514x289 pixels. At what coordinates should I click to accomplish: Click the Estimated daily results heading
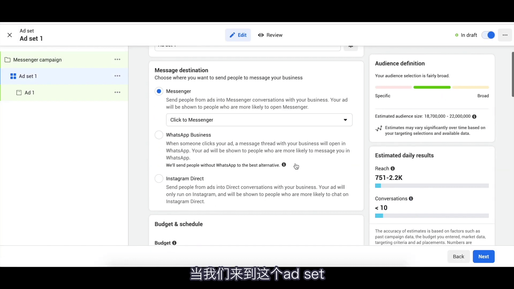404,155
